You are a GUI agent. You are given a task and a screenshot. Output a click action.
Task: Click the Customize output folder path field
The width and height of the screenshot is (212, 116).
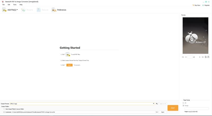coord(83,112)
